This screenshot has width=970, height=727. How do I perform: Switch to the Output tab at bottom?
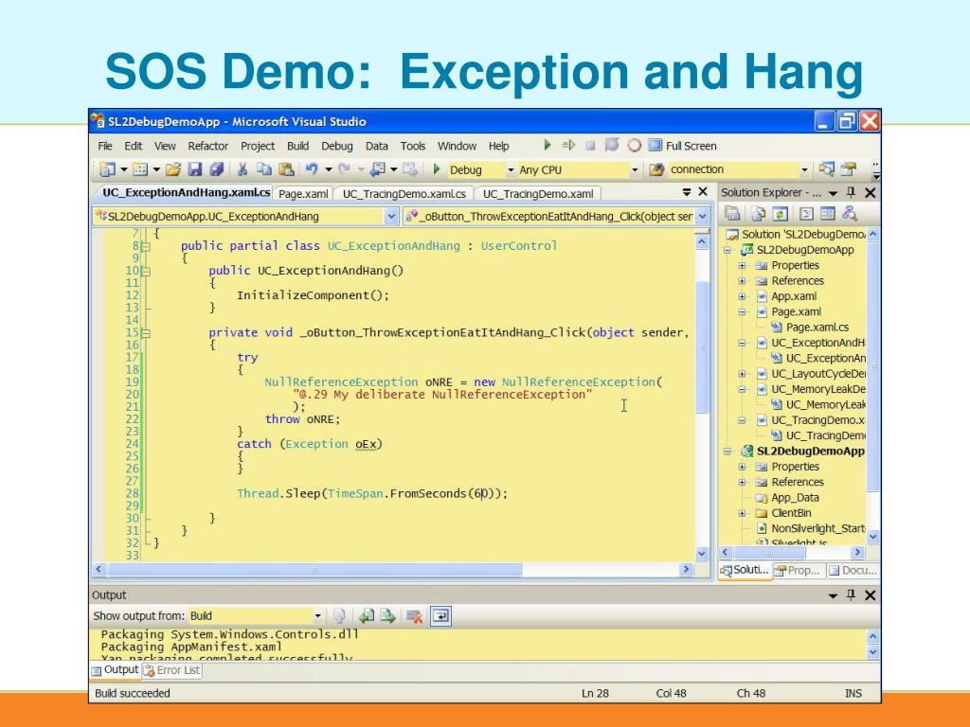point(115,669)
